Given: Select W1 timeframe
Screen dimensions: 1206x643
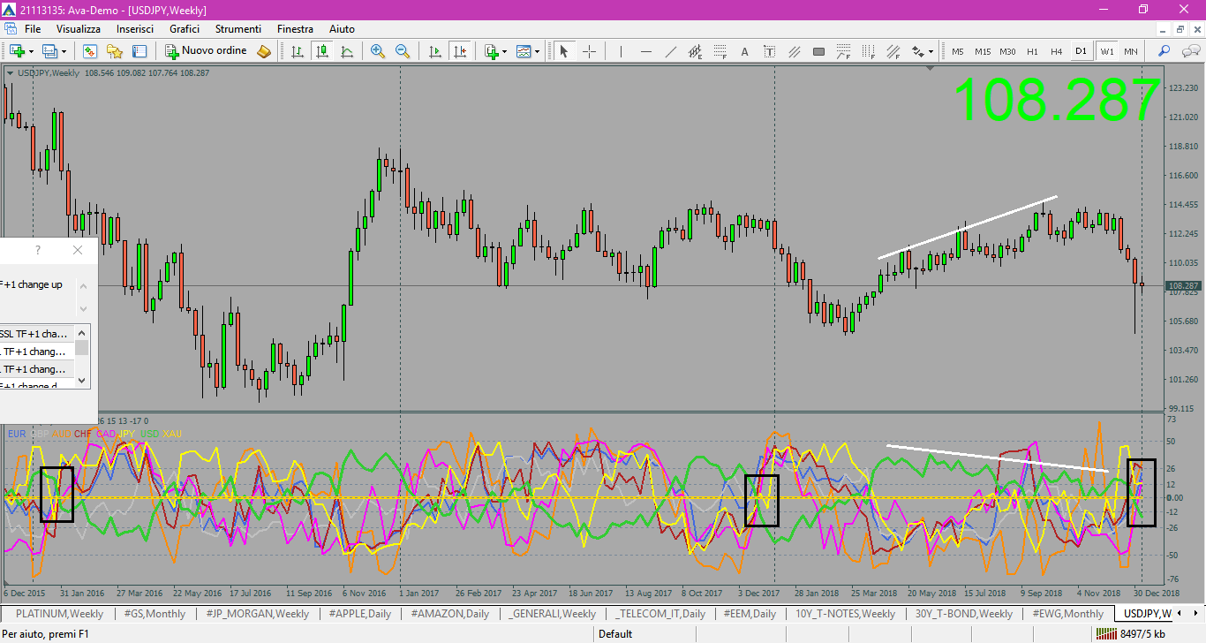Looking at the screenshot, I should [1106, 51].
